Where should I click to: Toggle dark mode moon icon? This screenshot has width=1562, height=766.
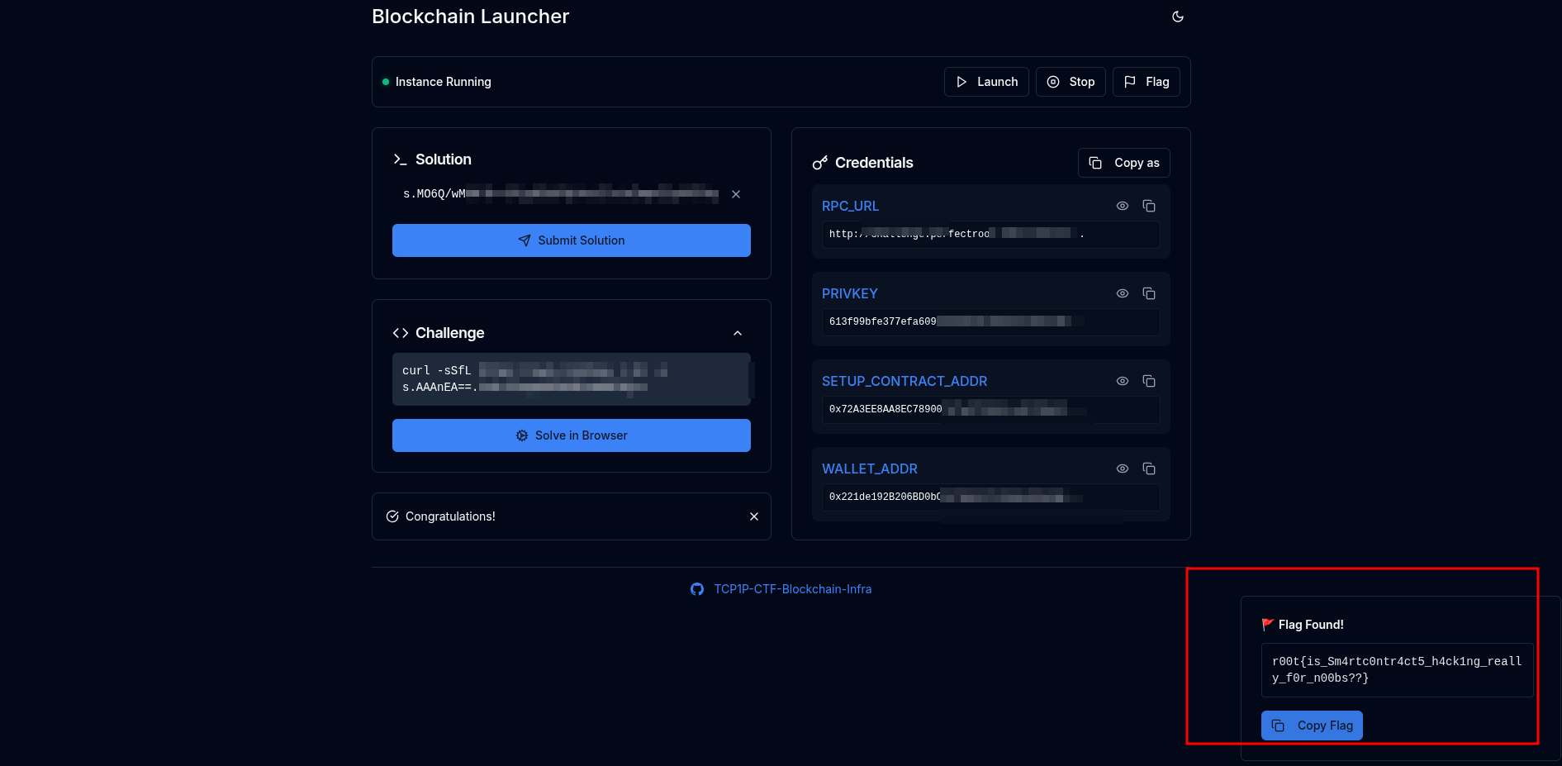click(x=1178, y=17)
